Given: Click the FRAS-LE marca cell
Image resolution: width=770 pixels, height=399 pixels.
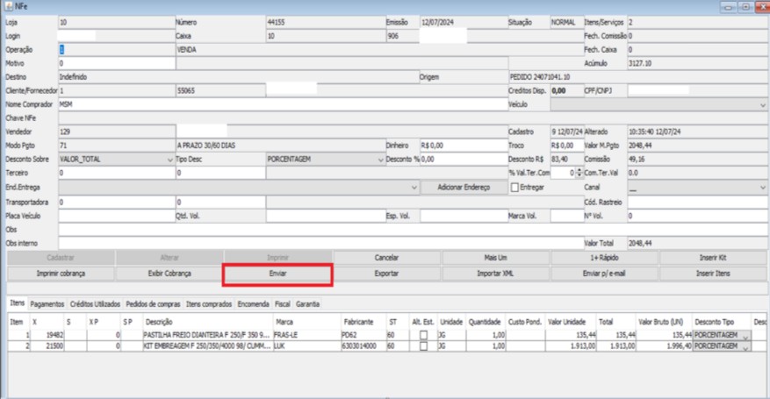Looking at the screenshot, I should click(306, 335).
